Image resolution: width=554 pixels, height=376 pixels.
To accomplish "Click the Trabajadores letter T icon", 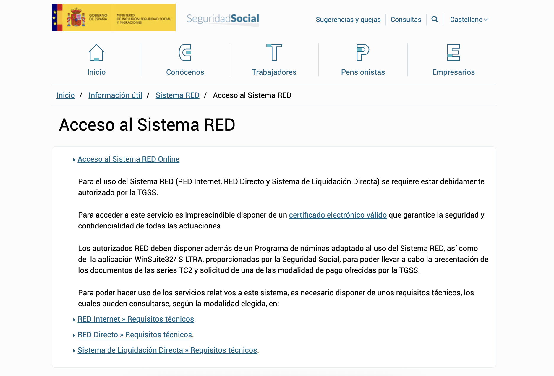I will [274, 53].
